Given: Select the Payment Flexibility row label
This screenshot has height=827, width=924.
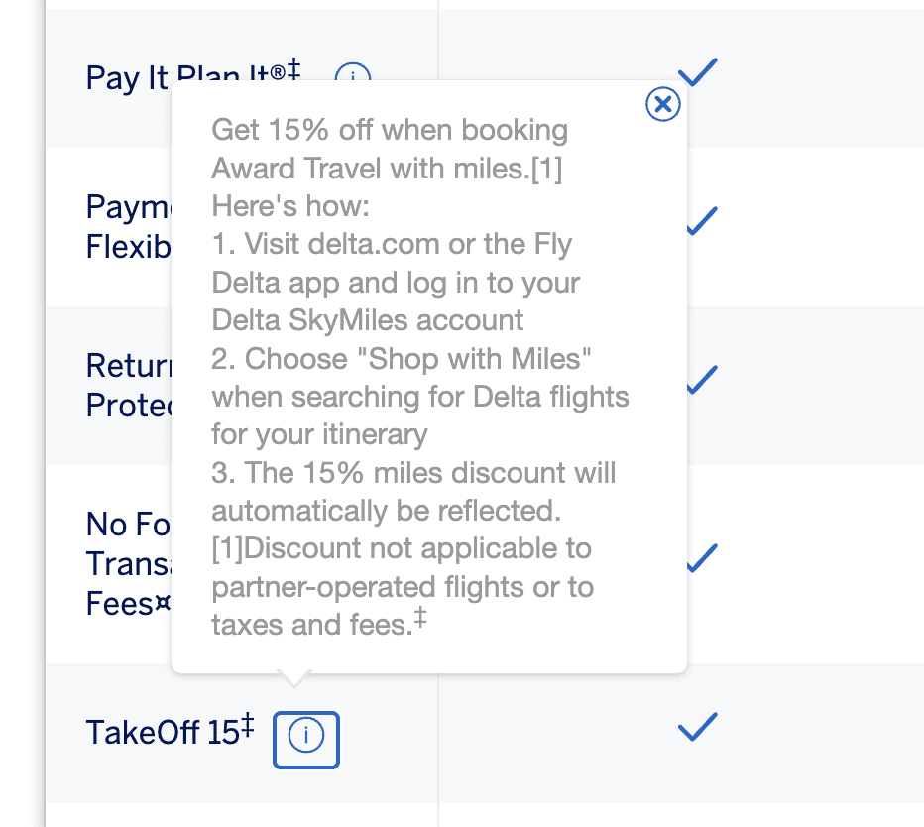Looking at the screenshot, I should [x=126, y=226].
